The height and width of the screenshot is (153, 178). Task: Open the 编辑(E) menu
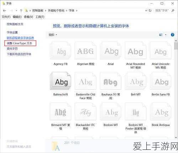coord(17,17)
